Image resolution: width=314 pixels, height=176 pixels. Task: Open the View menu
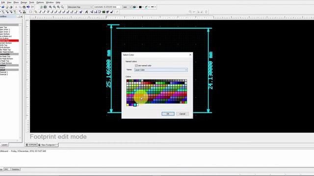pos(9,2)
